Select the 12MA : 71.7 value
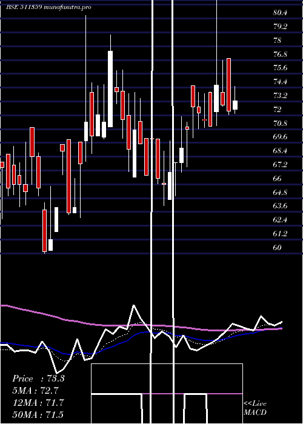The height and width of the screenshot is (424, 303). point(38,402)
